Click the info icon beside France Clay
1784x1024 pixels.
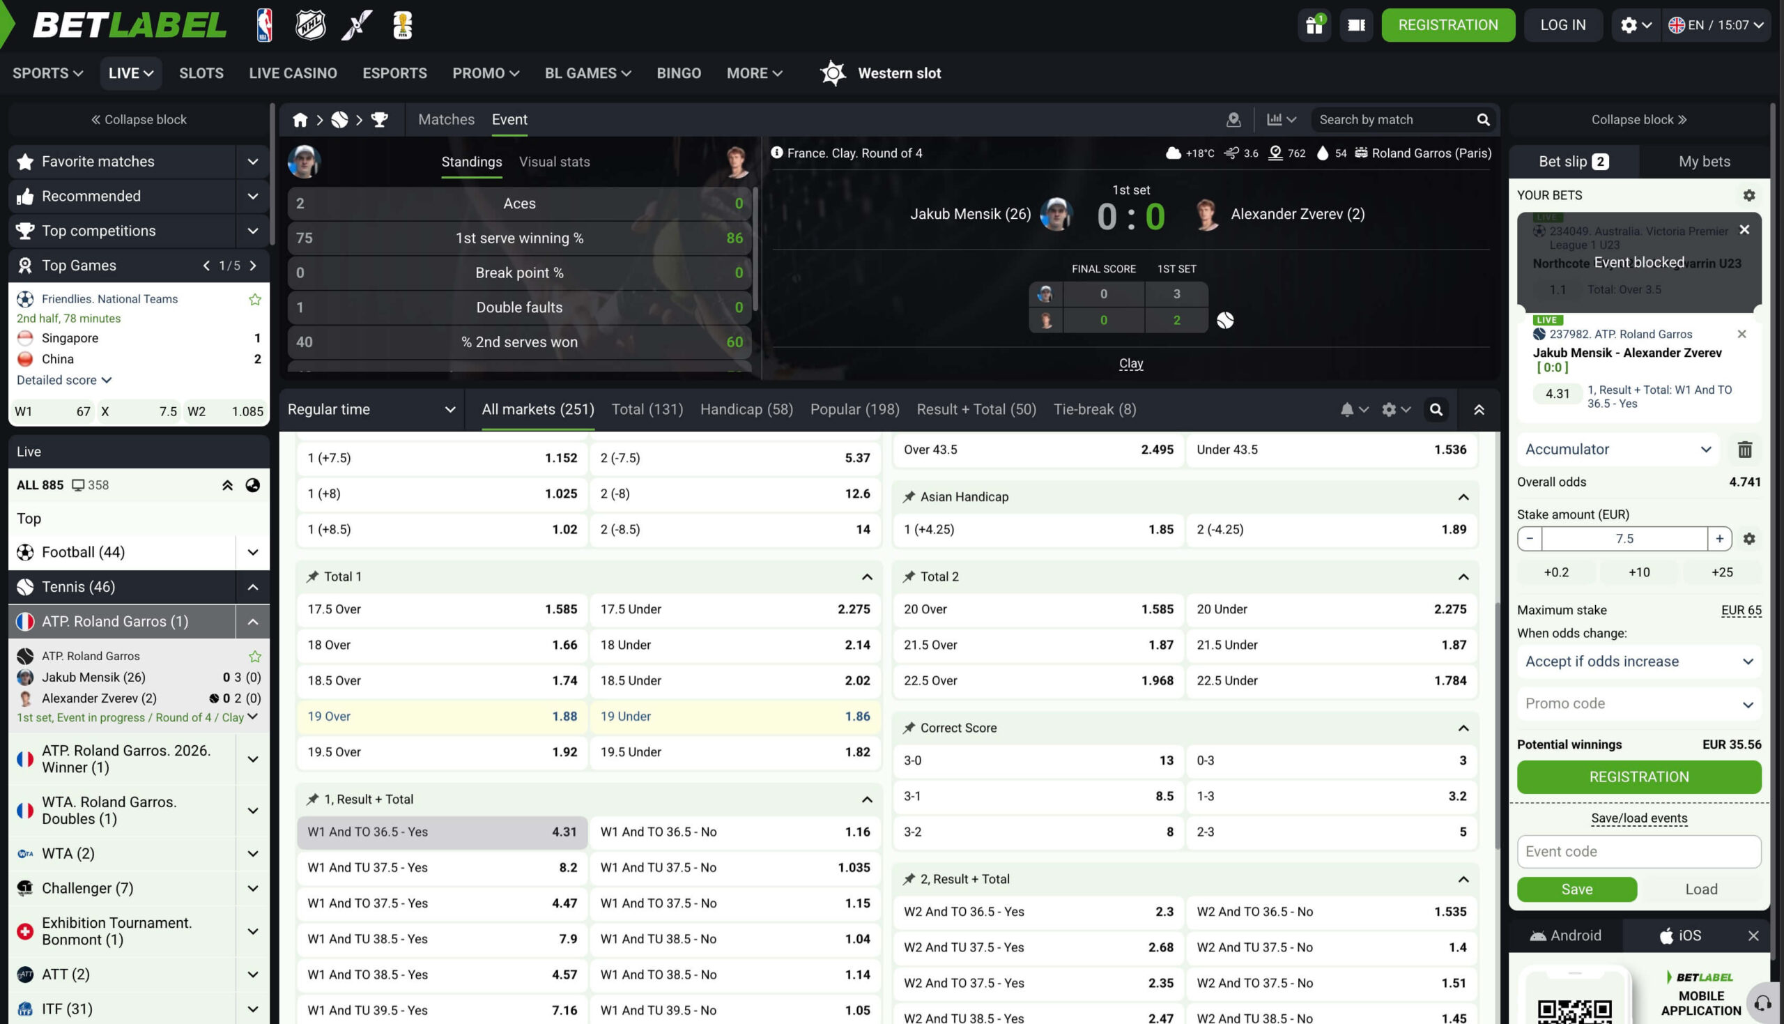(x=777, y=153)
